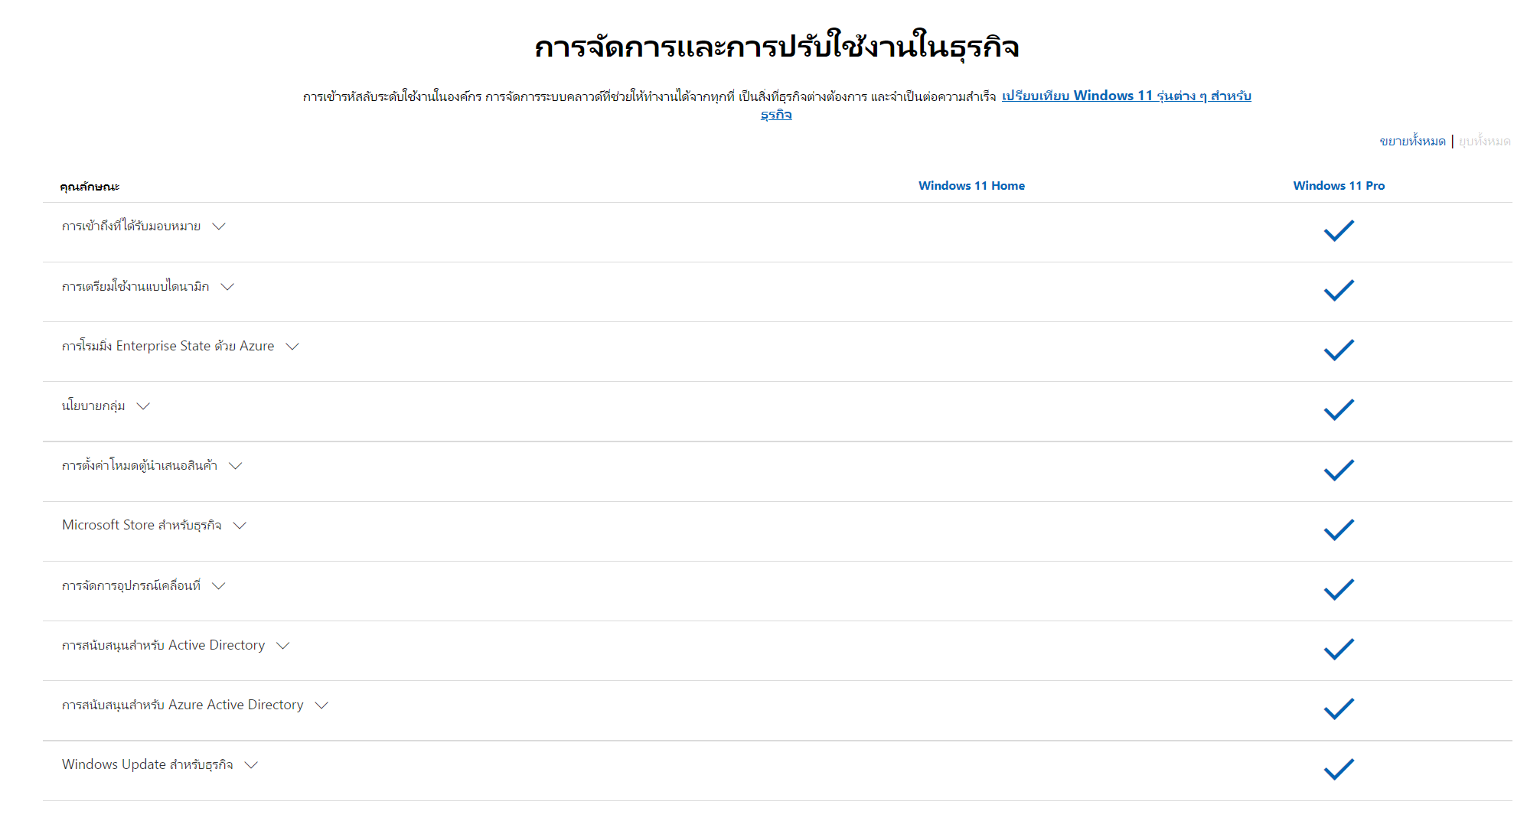This screenshot has width=1527, height=834.
Task: Expand the Azure Active Directory support chevron
Action: (321, 705)
